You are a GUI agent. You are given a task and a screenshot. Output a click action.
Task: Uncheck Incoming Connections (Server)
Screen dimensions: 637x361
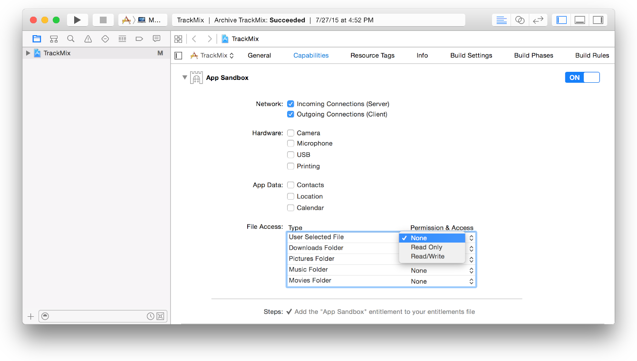290,104
